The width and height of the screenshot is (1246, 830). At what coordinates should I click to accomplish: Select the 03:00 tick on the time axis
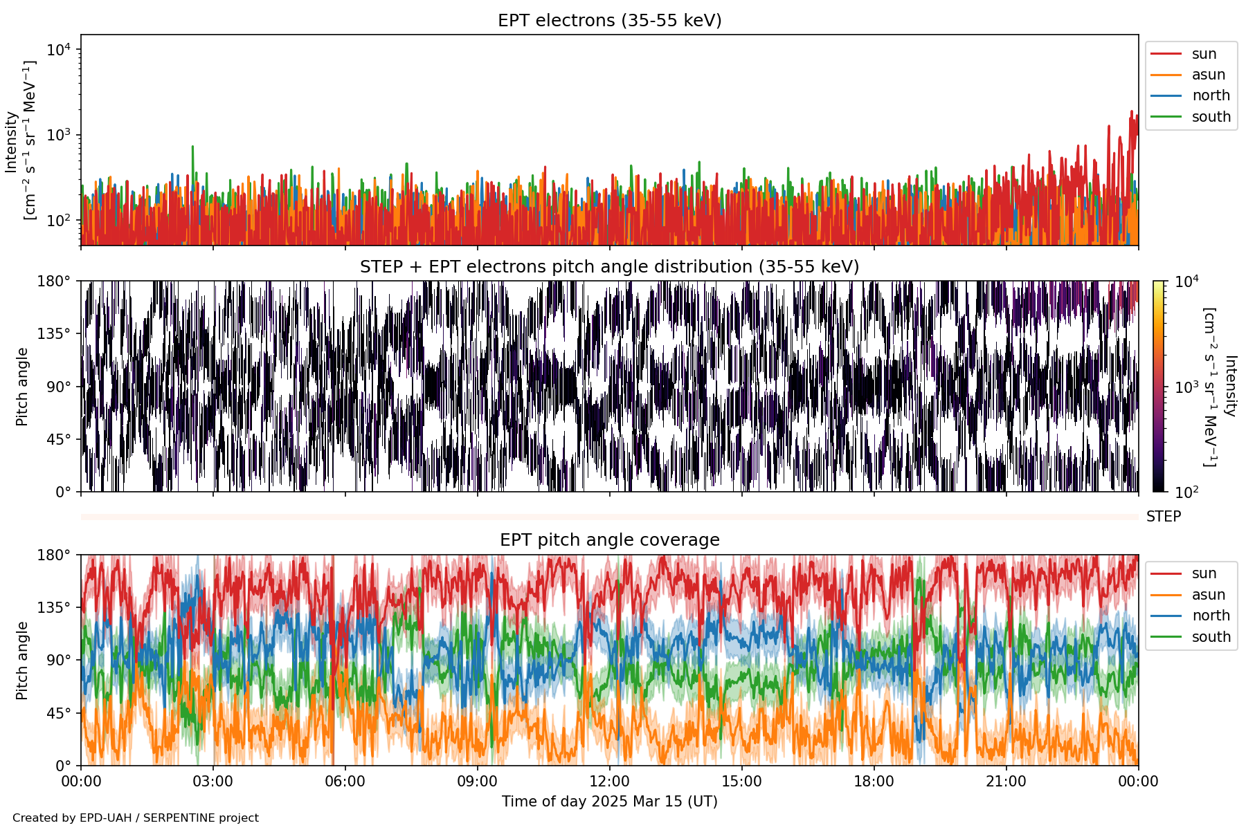(x=213, y=782)
